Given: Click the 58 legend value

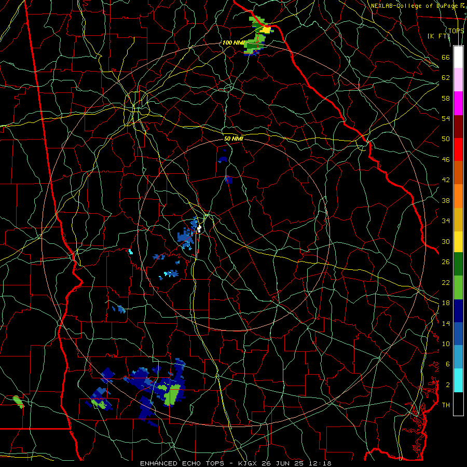Looking at the screenshot, I should pyautogui.click(x=446, y=98).
